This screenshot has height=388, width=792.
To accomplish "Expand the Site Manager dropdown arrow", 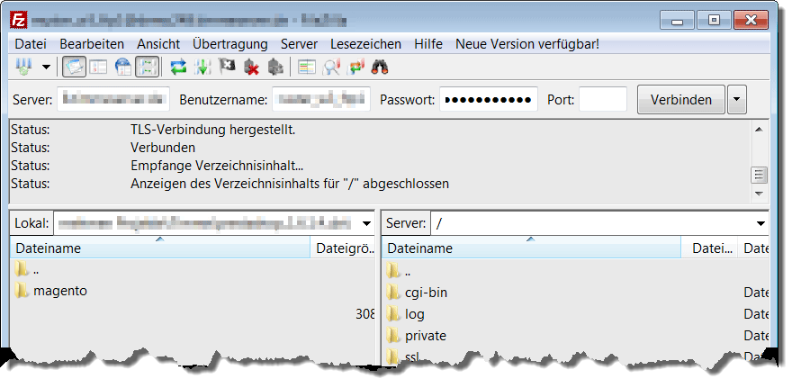I will (x=46, y=68).
